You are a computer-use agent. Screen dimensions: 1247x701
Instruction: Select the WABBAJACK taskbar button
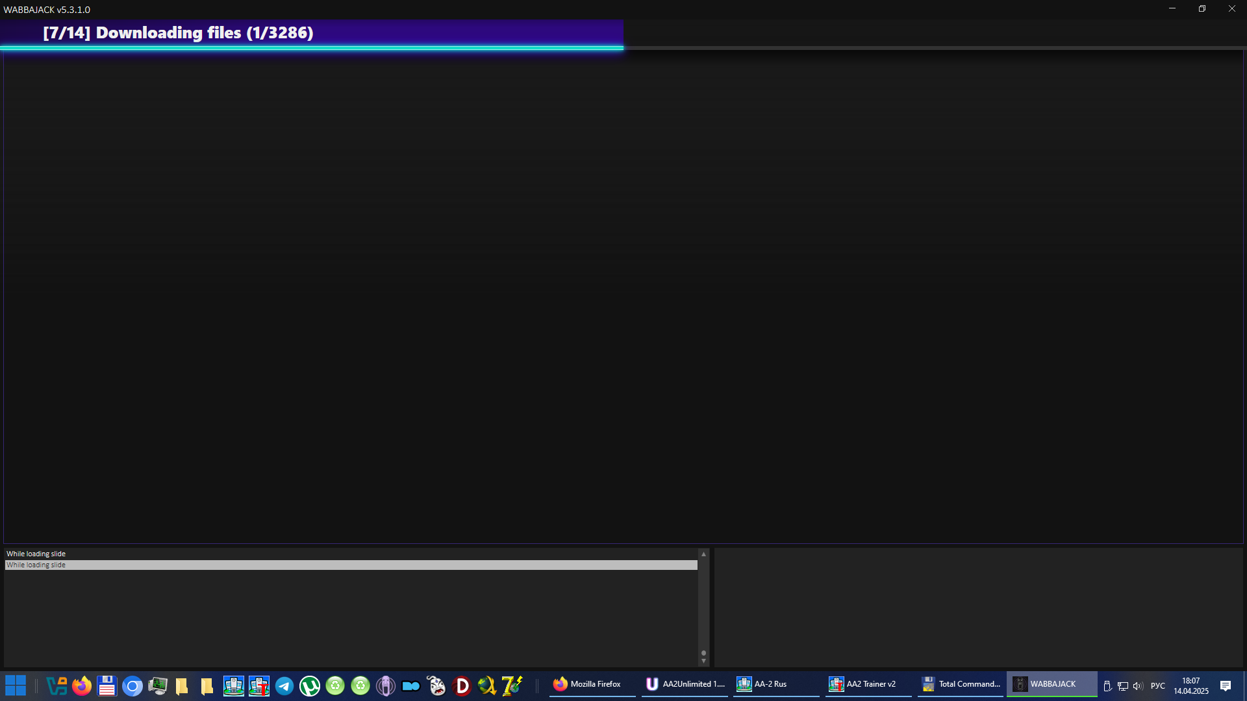[x=1052, y=684]
